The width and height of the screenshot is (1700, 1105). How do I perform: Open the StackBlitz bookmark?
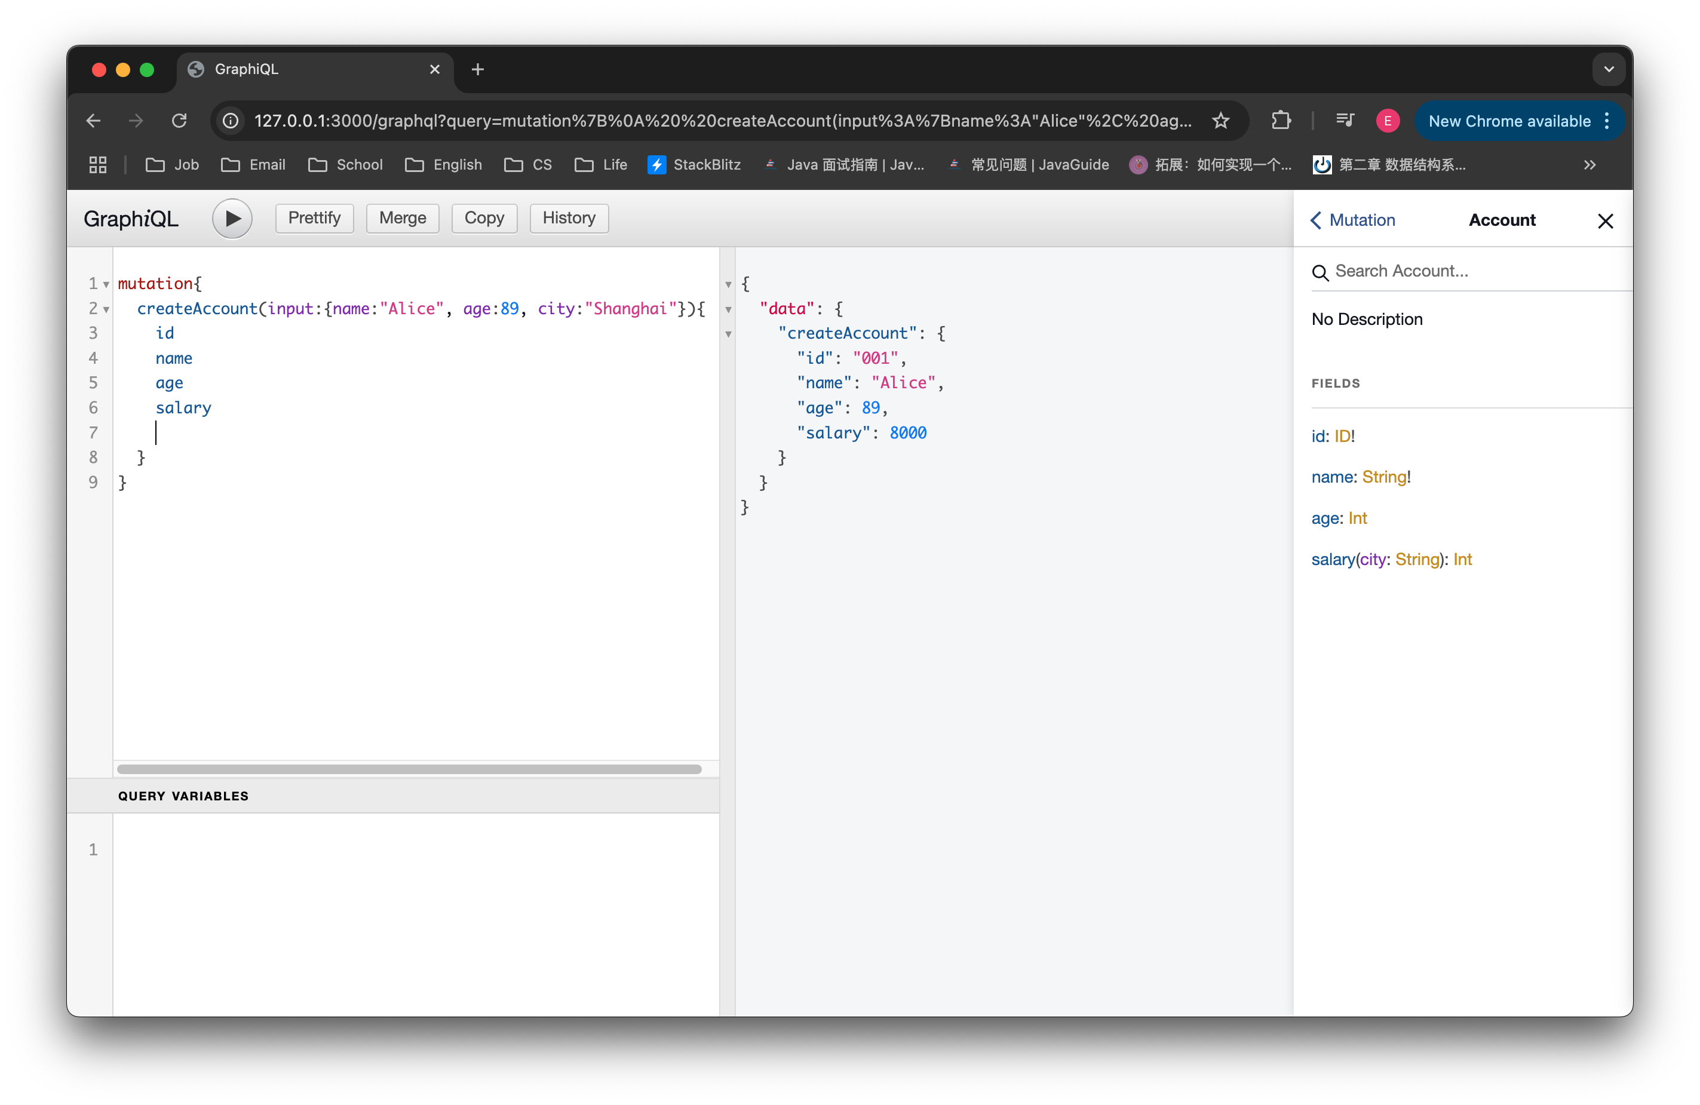[694, 165]
